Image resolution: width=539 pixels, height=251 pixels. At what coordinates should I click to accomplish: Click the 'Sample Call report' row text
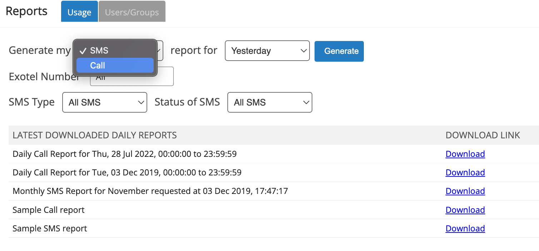point(49,210)
